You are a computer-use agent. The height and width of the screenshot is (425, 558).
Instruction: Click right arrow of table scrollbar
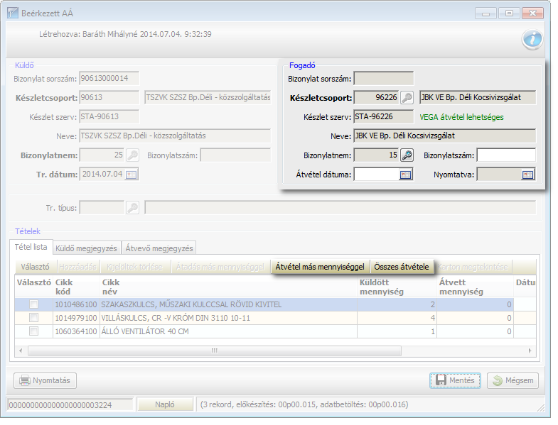[530, 351]
